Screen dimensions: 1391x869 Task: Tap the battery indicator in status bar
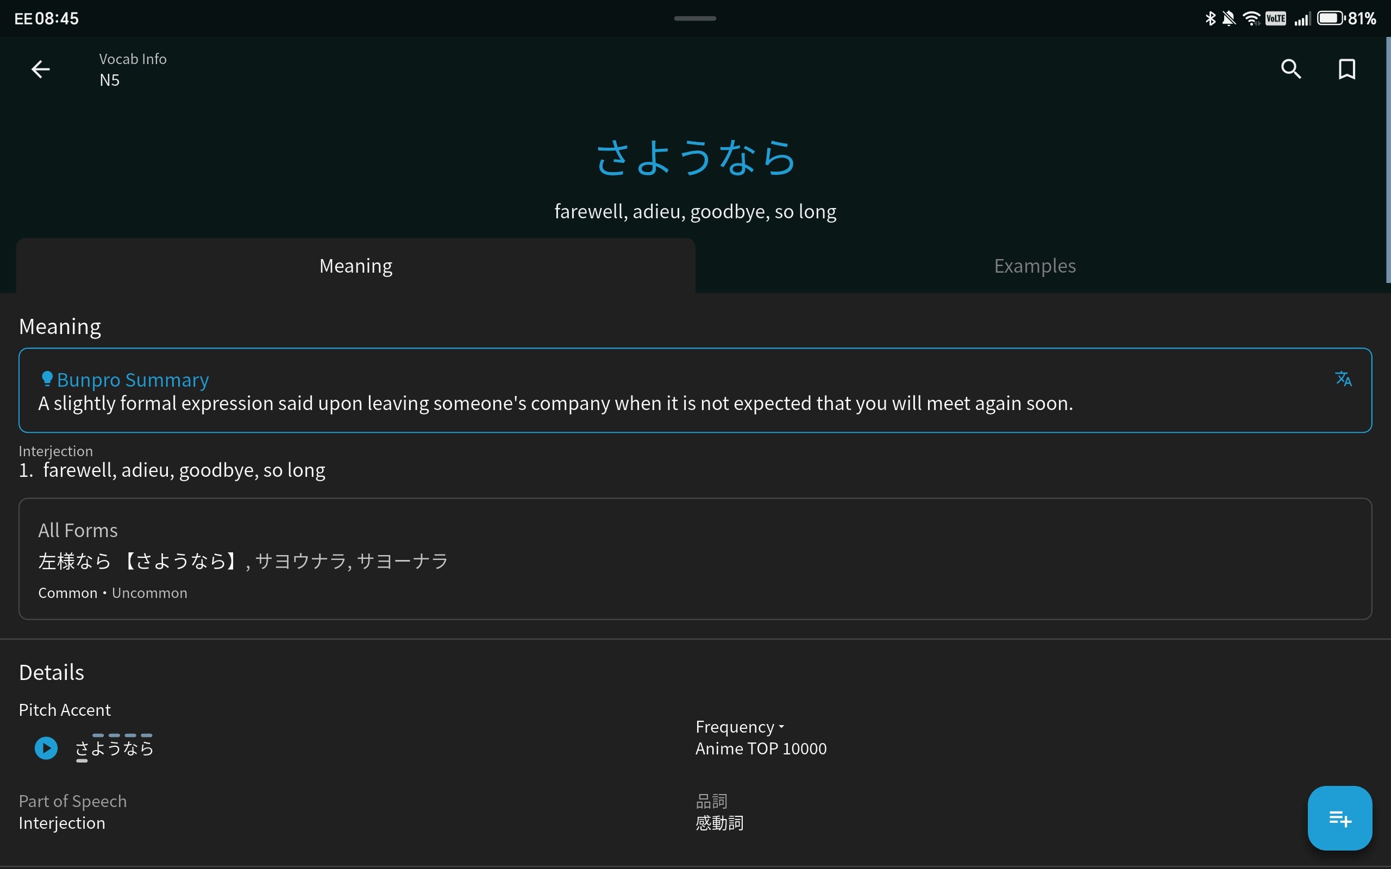point(1331,18)
